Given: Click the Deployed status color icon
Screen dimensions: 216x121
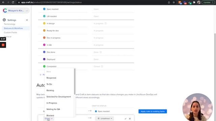Looking at the screenshot, I should [x=44, y=59].
